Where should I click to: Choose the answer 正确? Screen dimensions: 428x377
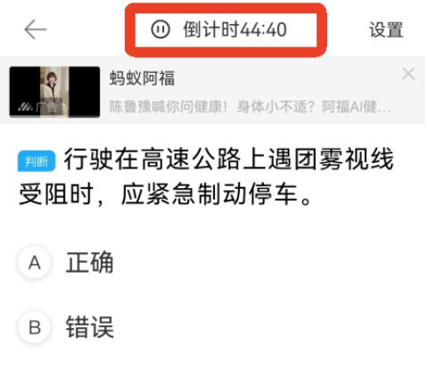click(x=89, y=263)
